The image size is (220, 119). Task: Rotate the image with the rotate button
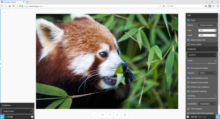(x=117, y=115)
